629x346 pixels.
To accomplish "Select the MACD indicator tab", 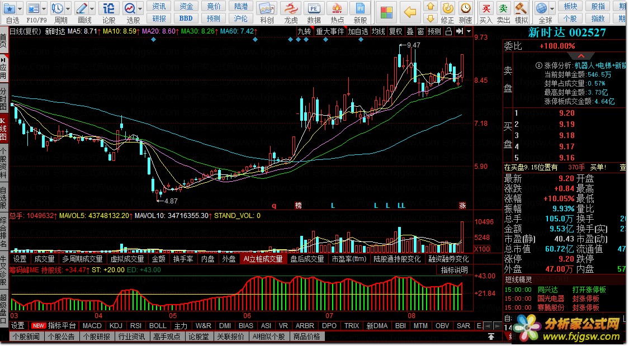I will tap(92, 326).
